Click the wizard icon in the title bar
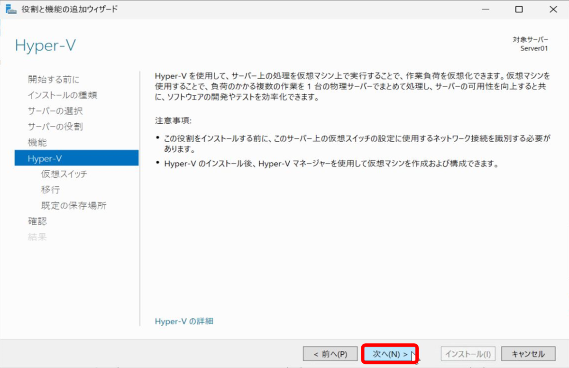Screen dimensions: 569x368 (x=10, y=9)
